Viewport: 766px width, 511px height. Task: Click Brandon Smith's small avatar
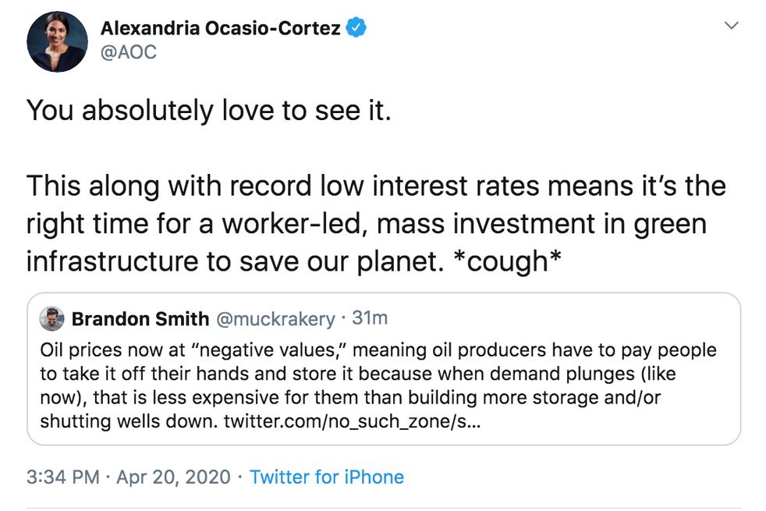51,318
